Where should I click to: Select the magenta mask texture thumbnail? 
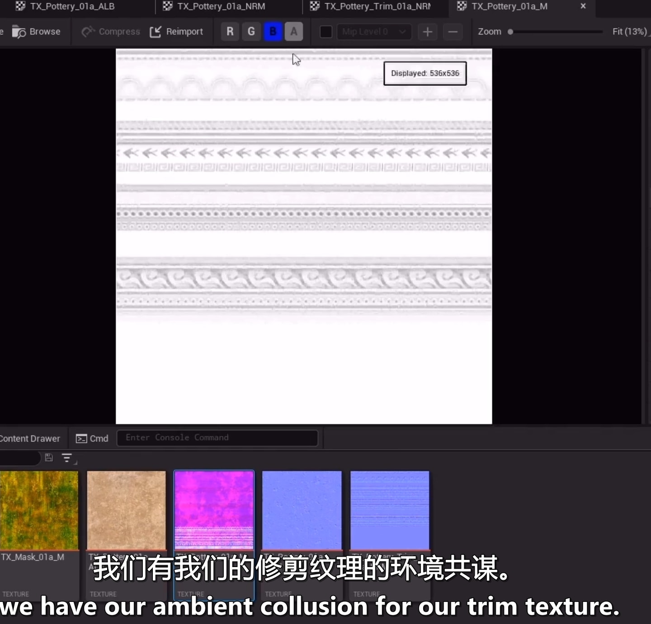[x=214, y=510]
